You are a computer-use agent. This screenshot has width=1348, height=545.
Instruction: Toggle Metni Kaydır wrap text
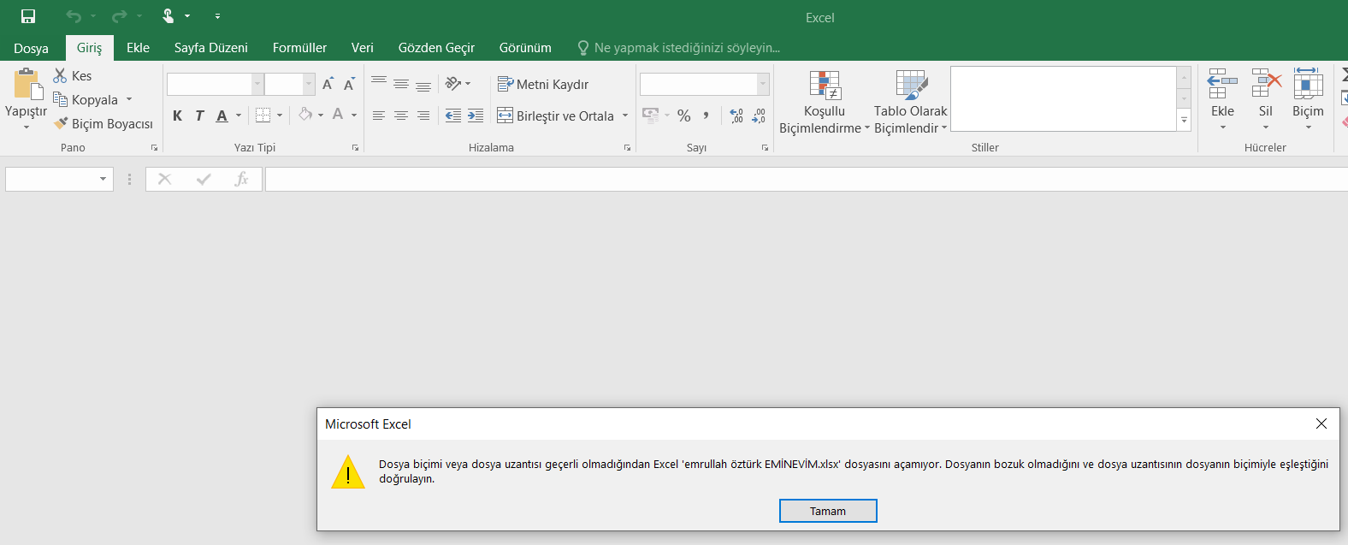(543, 84)
